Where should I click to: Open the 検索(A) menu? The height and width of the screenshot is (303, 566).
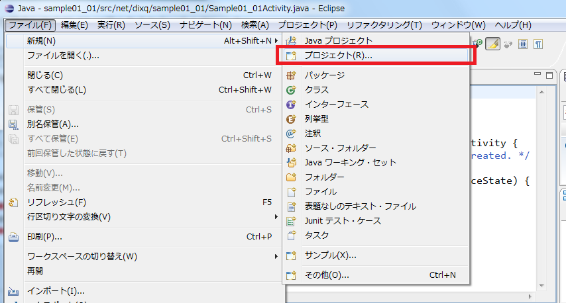click(255, 25)
